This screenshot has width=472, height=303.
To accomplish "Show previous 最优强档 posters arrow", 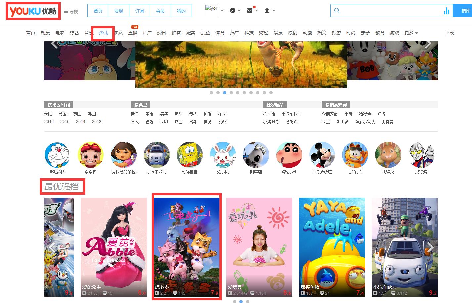I will pos(51,247).
